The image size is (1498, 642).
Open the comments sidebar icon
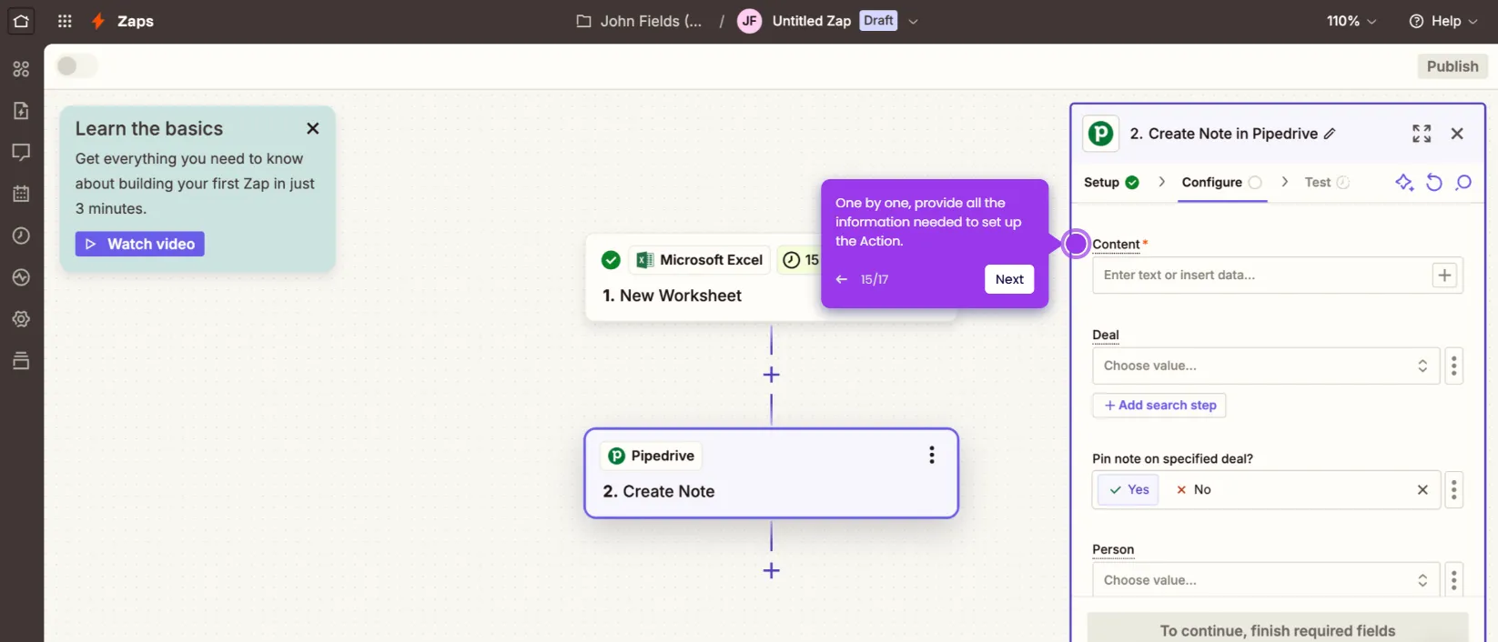click(21, 152)
